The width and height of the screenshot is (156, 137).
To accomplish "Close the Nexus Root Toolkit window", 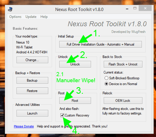I will (x=145, y=8).
